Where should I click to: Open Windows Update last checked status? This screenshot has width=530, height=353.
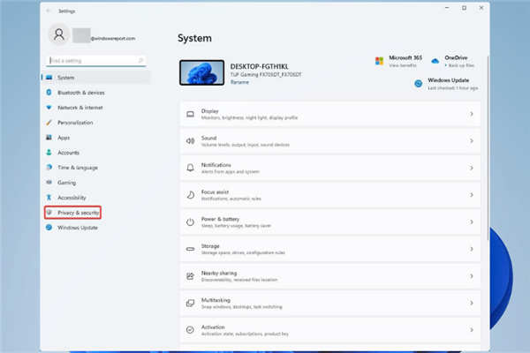tap(452, 88)
